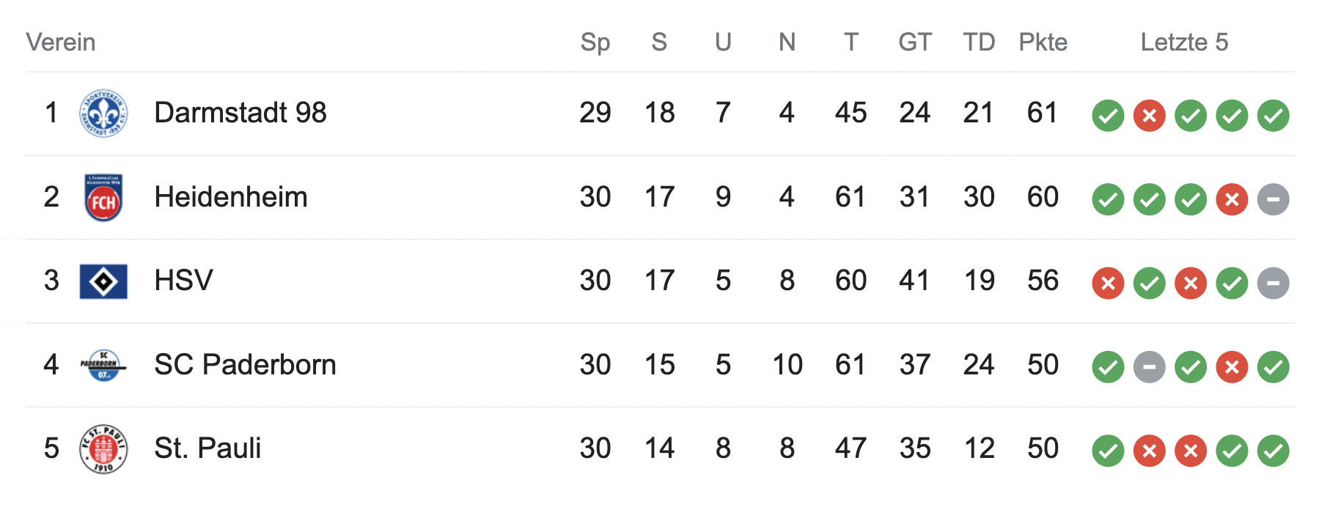The height and width of the screenshot is (507, 1330).
Task: Select the HSV team name
Action: point(183,281)
